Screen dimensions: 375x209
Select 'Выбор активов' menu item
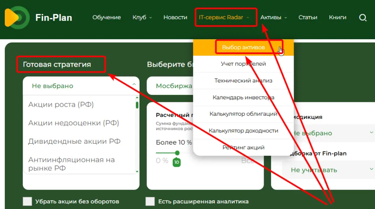click(x=243, y=47)
